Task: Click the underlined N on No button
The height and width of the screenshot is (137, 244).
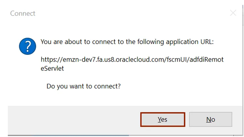Action: [x=208, y=119]
